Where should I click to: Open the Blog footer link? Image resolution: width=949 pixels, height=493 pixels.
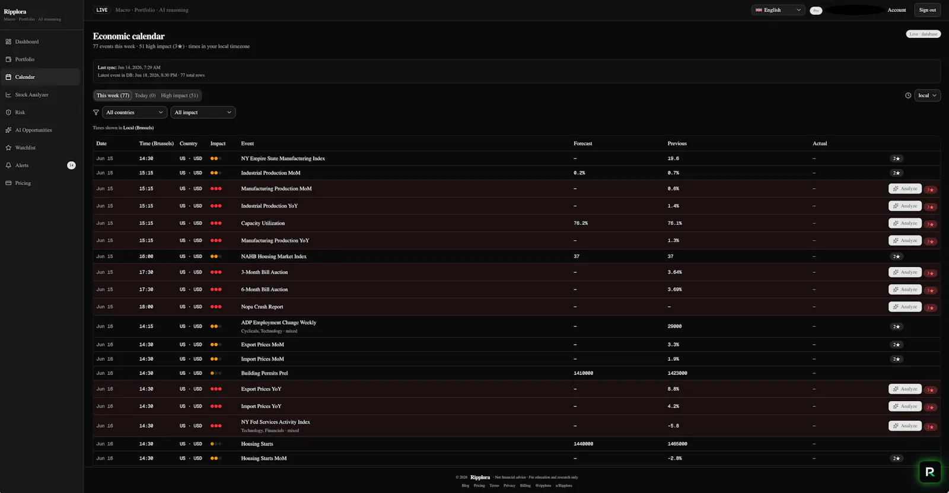[466, 485]
